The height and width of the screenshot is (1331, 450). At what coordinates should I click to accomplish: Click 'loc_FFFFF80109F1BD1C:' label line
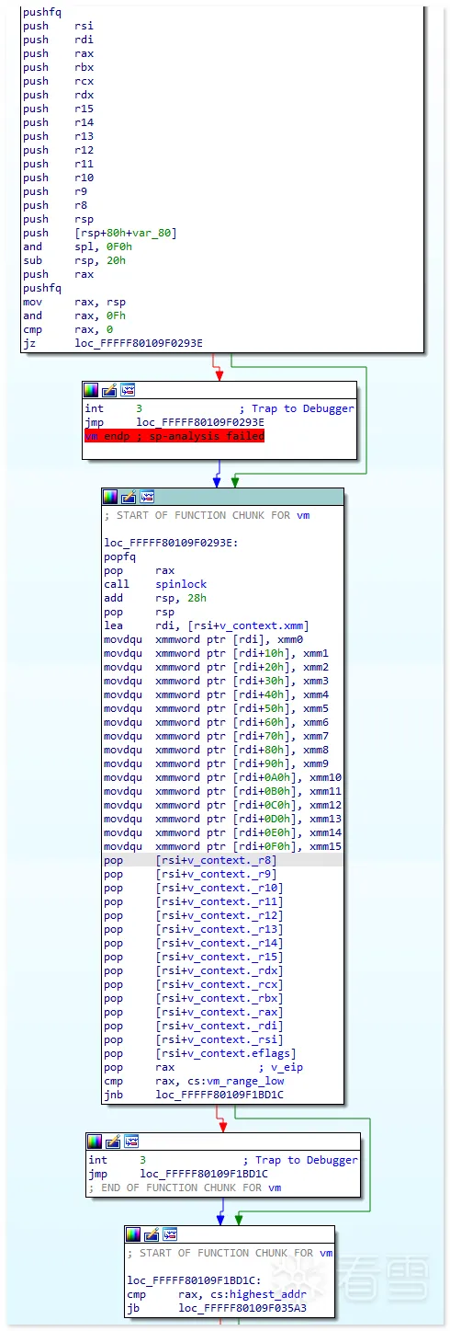pyautogui.click(x=195, y=1279)
